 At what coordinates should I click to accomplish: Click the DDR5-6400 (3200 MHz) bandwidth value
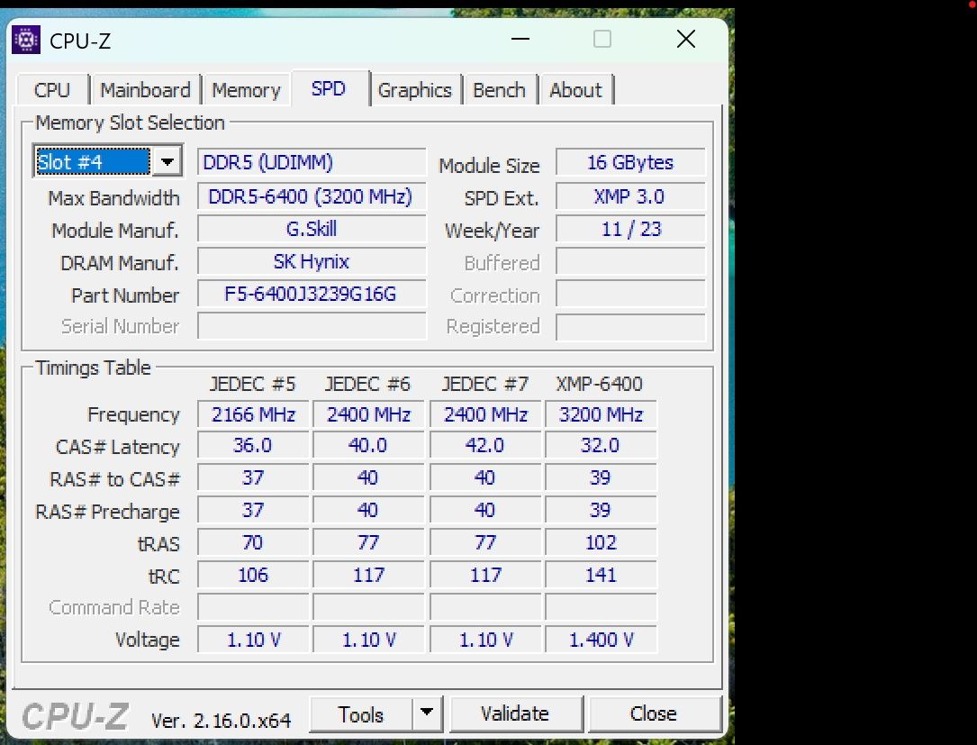312,196
